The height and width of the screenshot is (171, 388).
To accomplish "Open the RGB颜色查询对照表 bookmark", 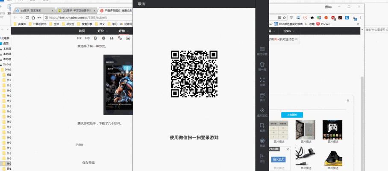I will [288, 24].
